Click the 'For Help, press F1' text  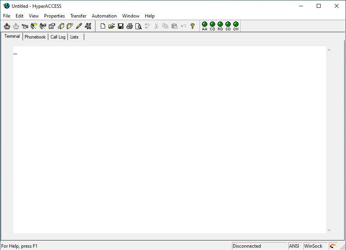point(19,246)
